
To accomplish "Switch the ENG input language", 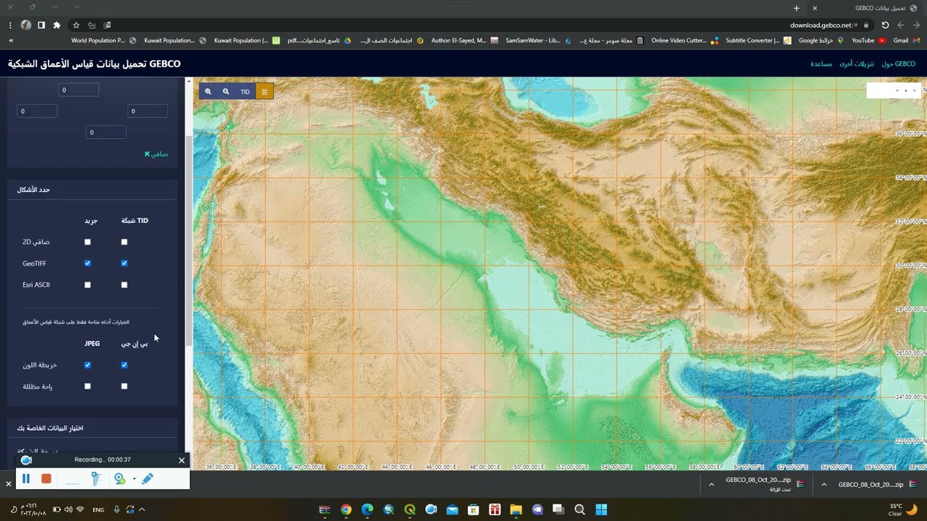I will [98, 509].
